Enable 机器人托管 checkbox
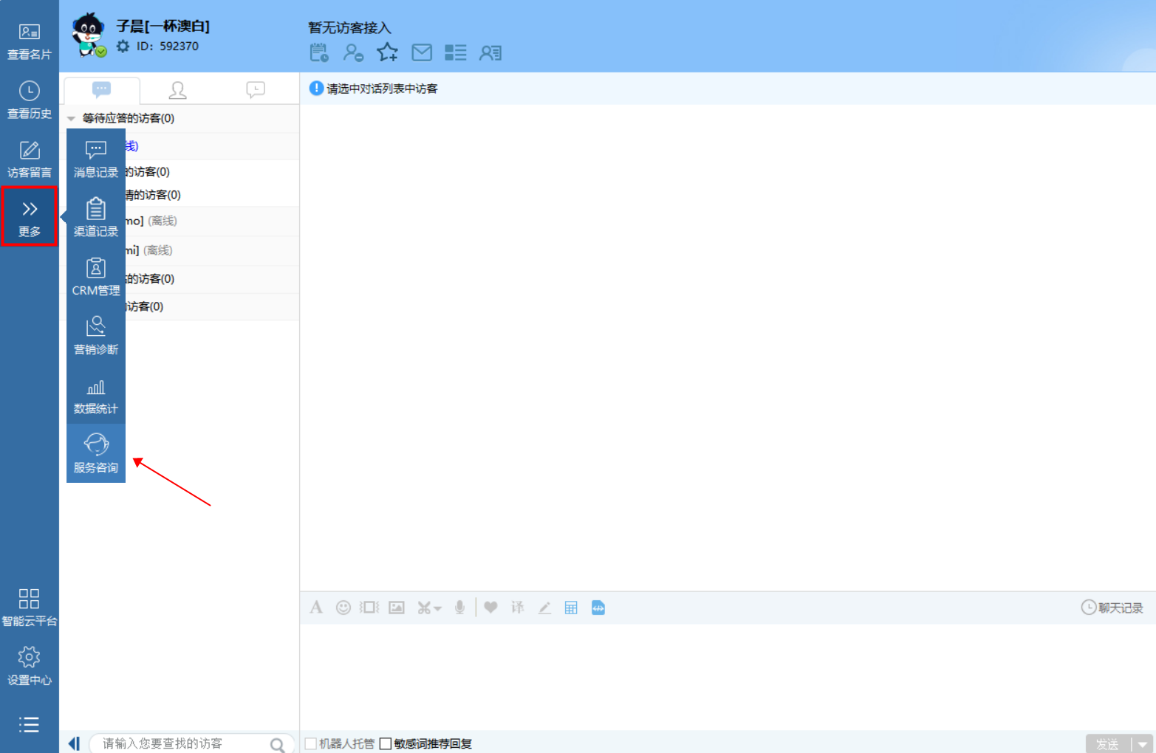 (x=311, y=743)
